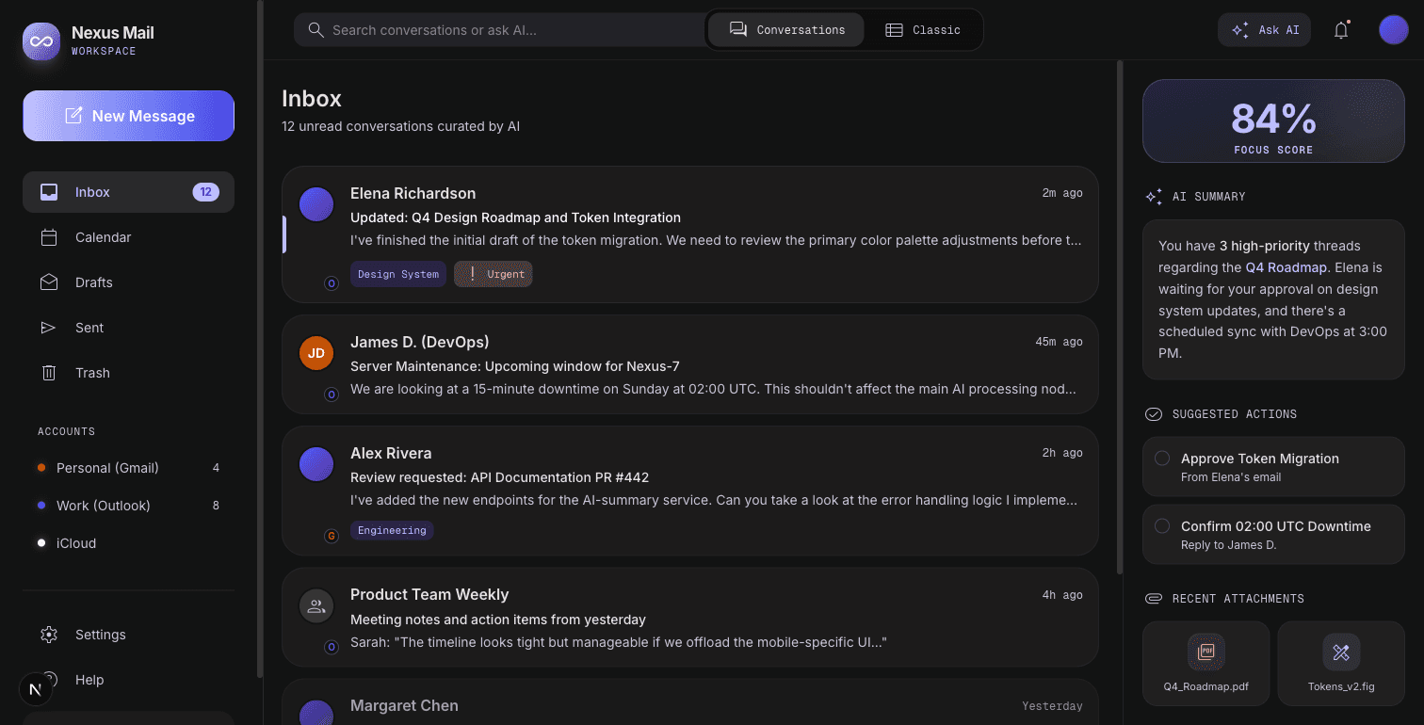Click the purple Work Outlook dot

tap(41, 506)
